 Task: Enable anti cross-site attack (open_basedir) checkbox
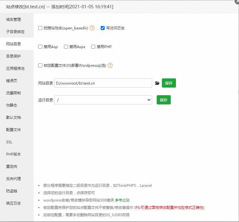point(40,28)
